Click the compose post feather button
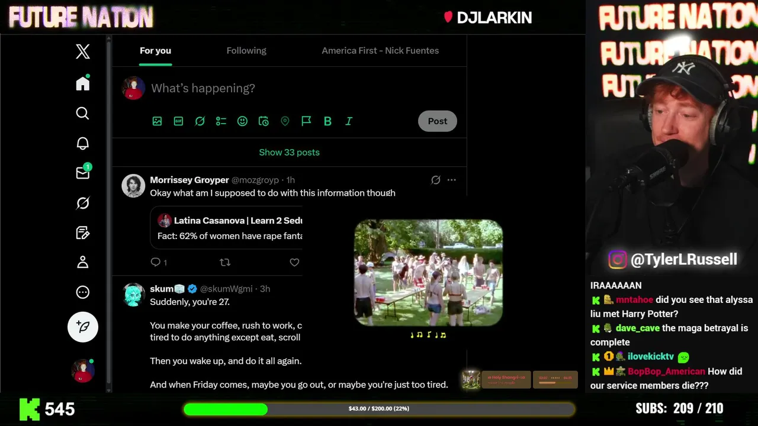758x426 pixels. (83, 327)
